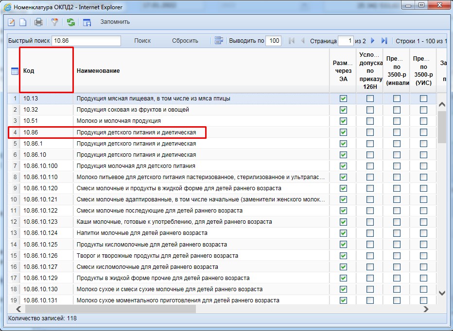This screenshot has width=453, height=331.
Task: Go to next page arrow
Action: click(373, 41)
